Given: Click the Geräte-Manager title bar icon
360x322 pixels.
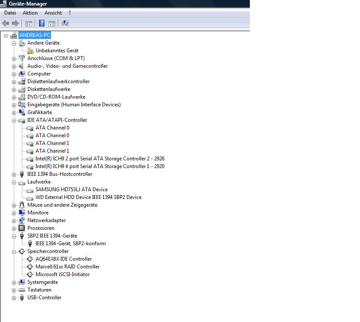Looking at the screenshot, I should (x=3, y=4).
